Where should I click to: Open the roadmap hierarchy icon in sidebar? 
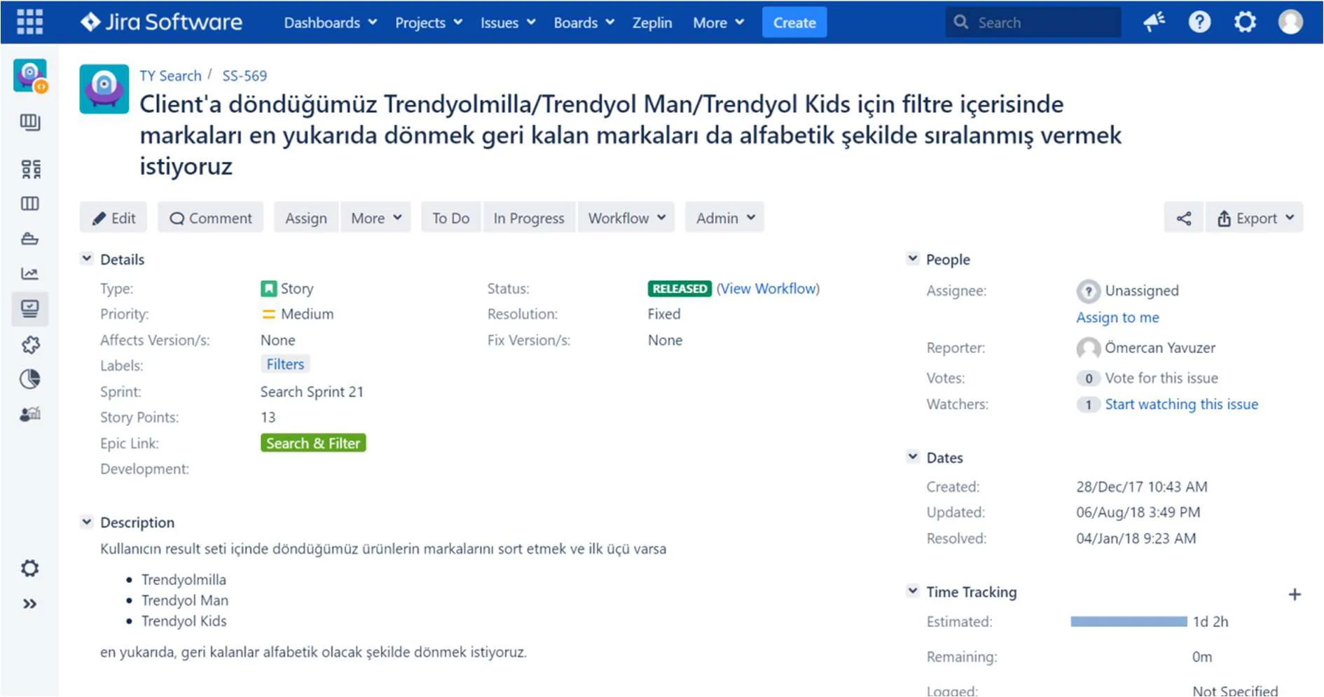[x=30, y=169]
